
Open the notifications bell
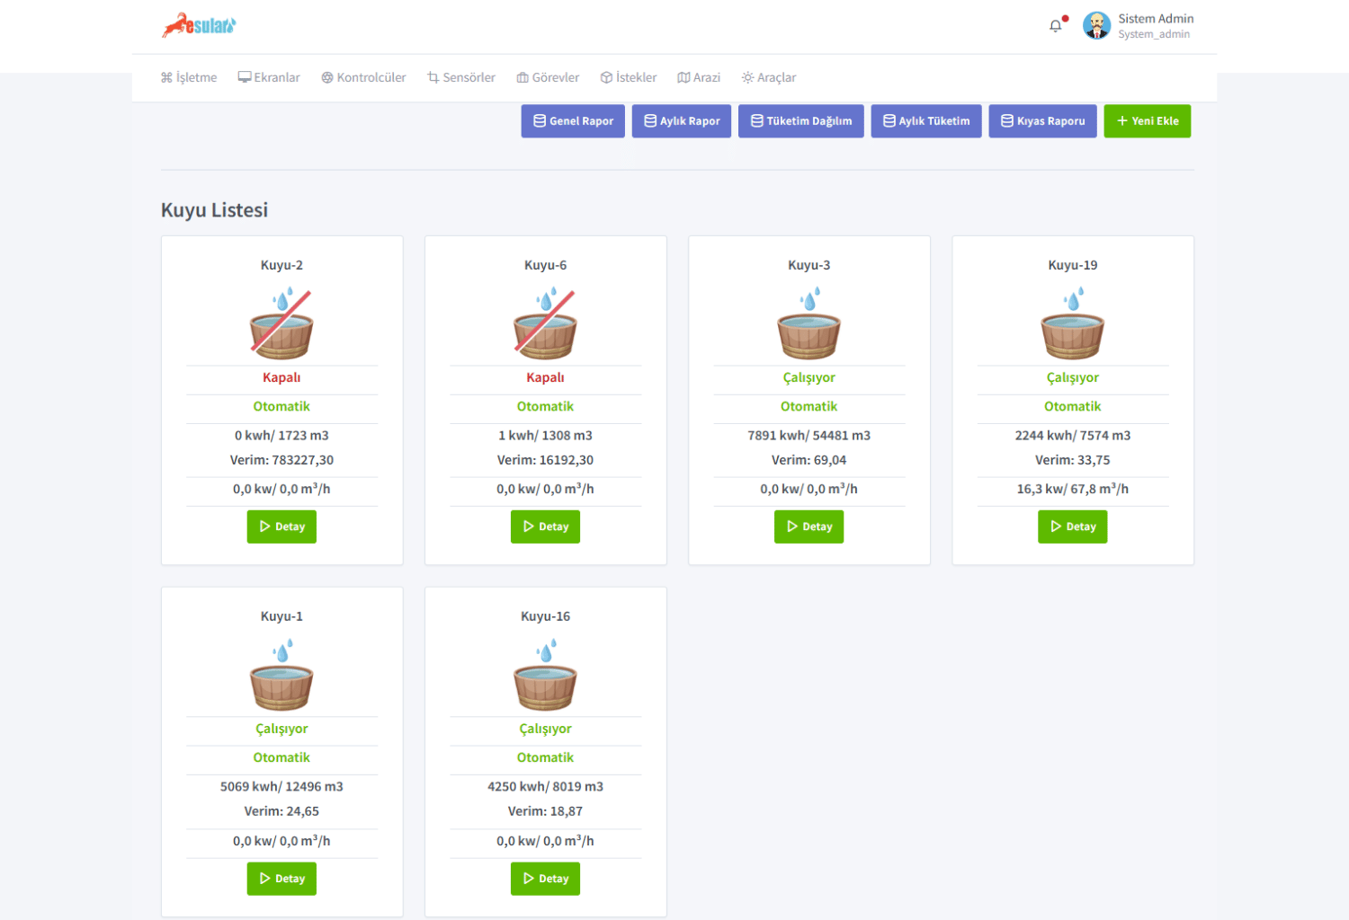(x=1056, y=26)
